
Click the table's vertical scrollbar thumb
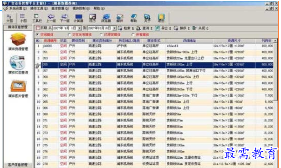point(275,72)
